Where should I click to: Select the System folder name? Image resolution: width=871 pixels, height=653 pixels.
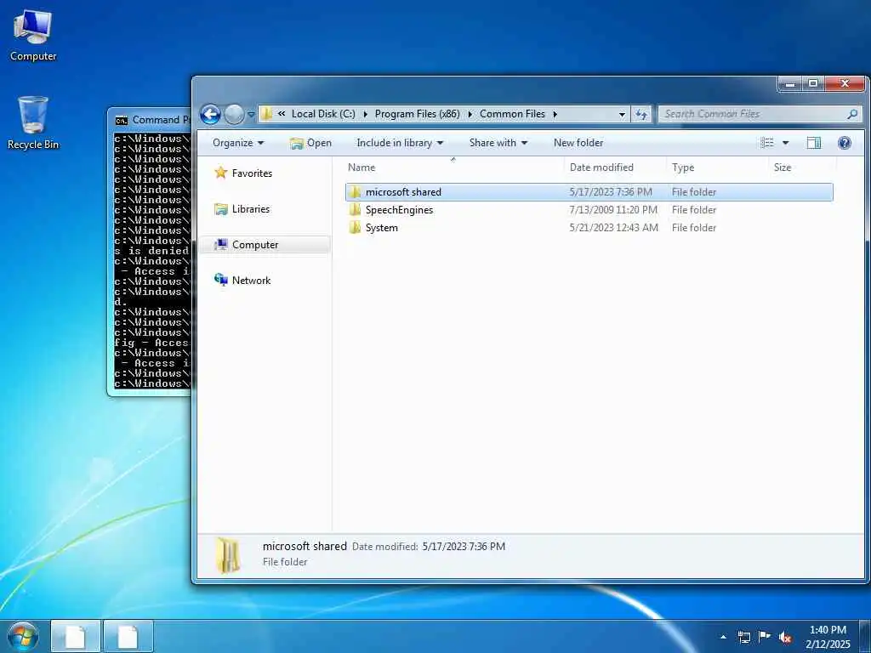pyautogui.click(x=382, y=228)
